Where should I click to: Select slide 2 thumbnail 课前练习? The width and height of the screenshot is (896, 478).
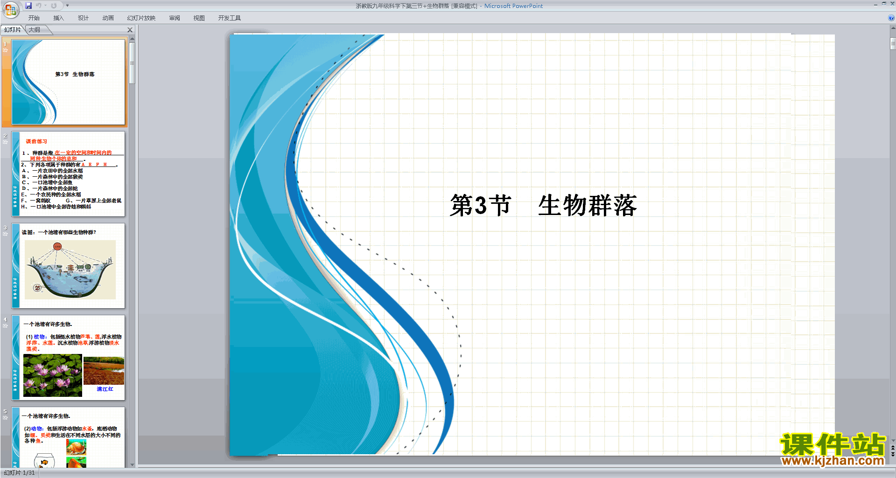coord(68,174)
